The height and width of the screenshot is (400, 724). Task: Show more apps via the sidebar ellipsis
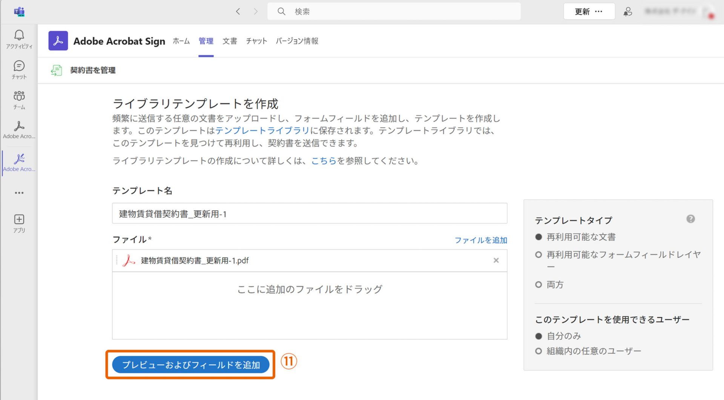coord(19,193)
